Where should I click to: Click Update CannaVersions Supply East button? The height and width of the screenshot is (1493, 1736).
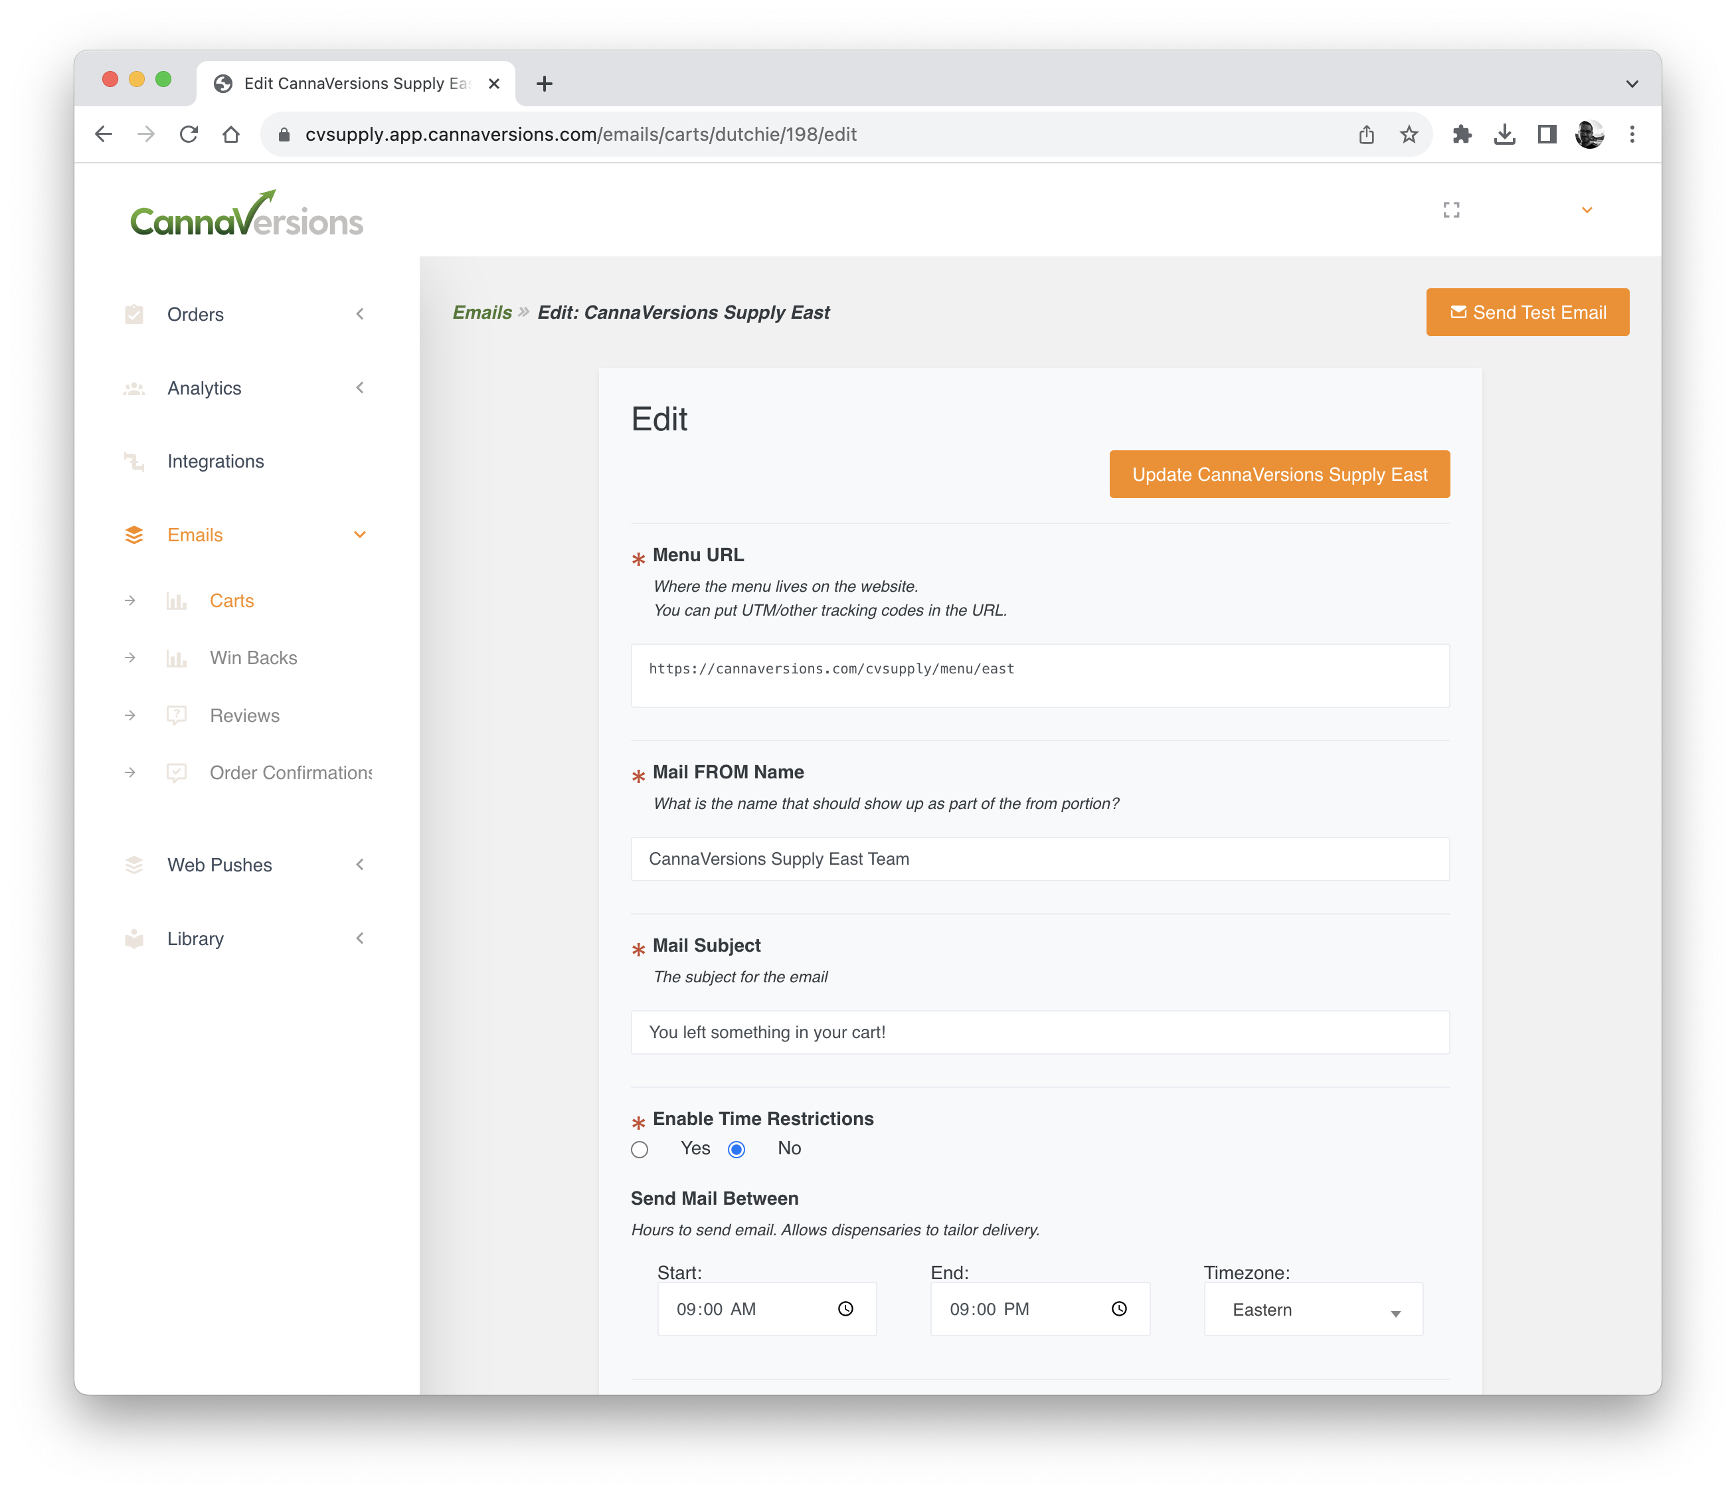(1279, 475)
